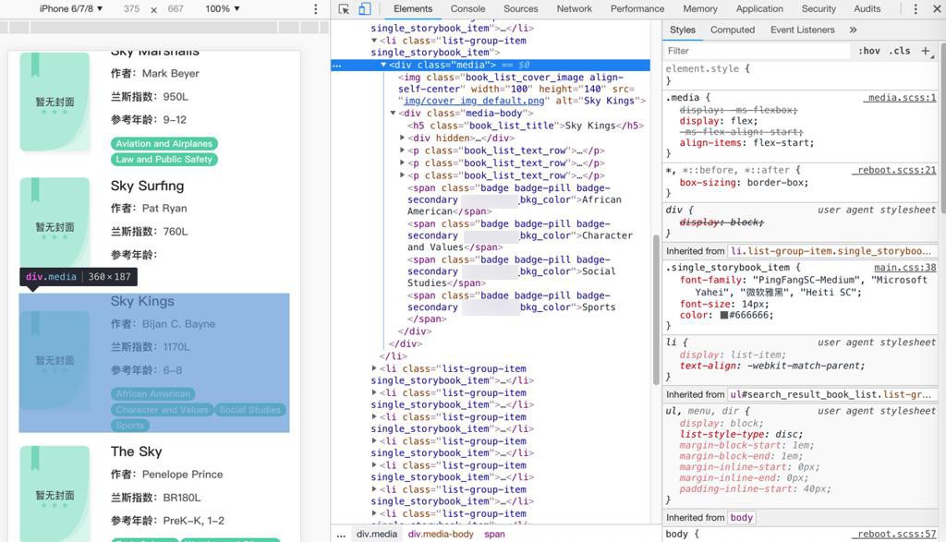
Task: Open the #666666 color swatch picker
Action: pyautogui.click(x=724, y=315)
